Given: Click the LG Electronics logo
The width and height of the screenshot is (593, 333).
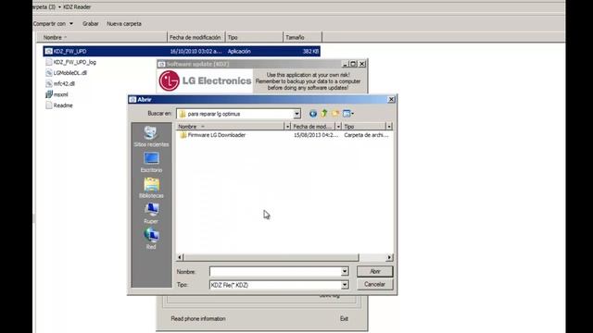Looking at the screenshot, I should [x=205, y=80].
